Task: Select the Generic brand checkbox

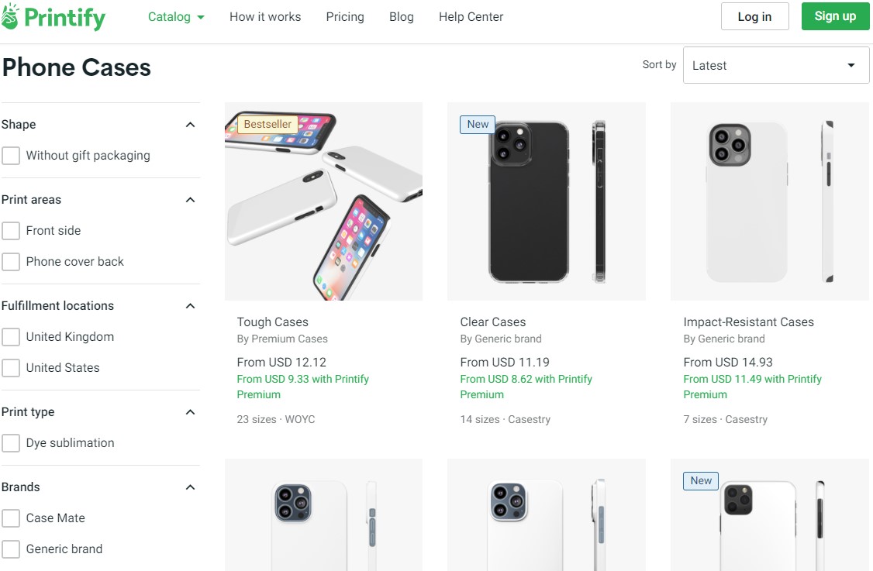Action: [11, 549]
